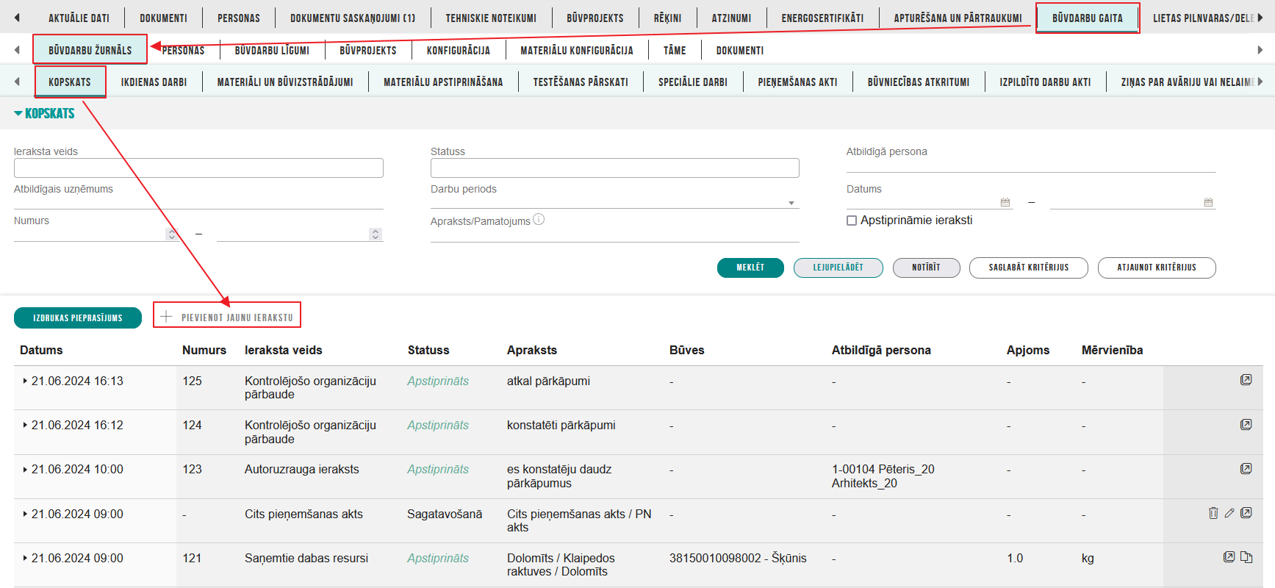Click the Izdrukas pieprasījums button
Screen dimensions: 1275x588
[78, 318]
